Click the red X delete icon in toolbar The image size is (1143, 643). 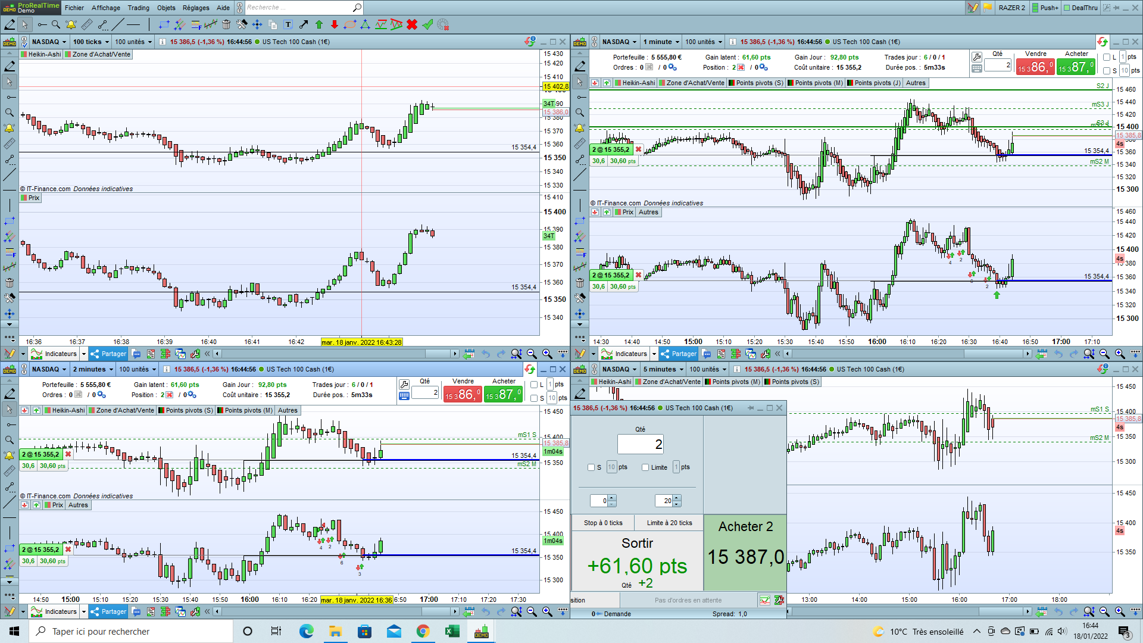point(412,24)
